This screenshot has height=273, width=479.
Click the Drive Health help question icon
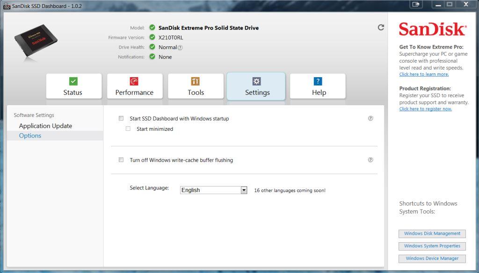(x=180, y=48)
